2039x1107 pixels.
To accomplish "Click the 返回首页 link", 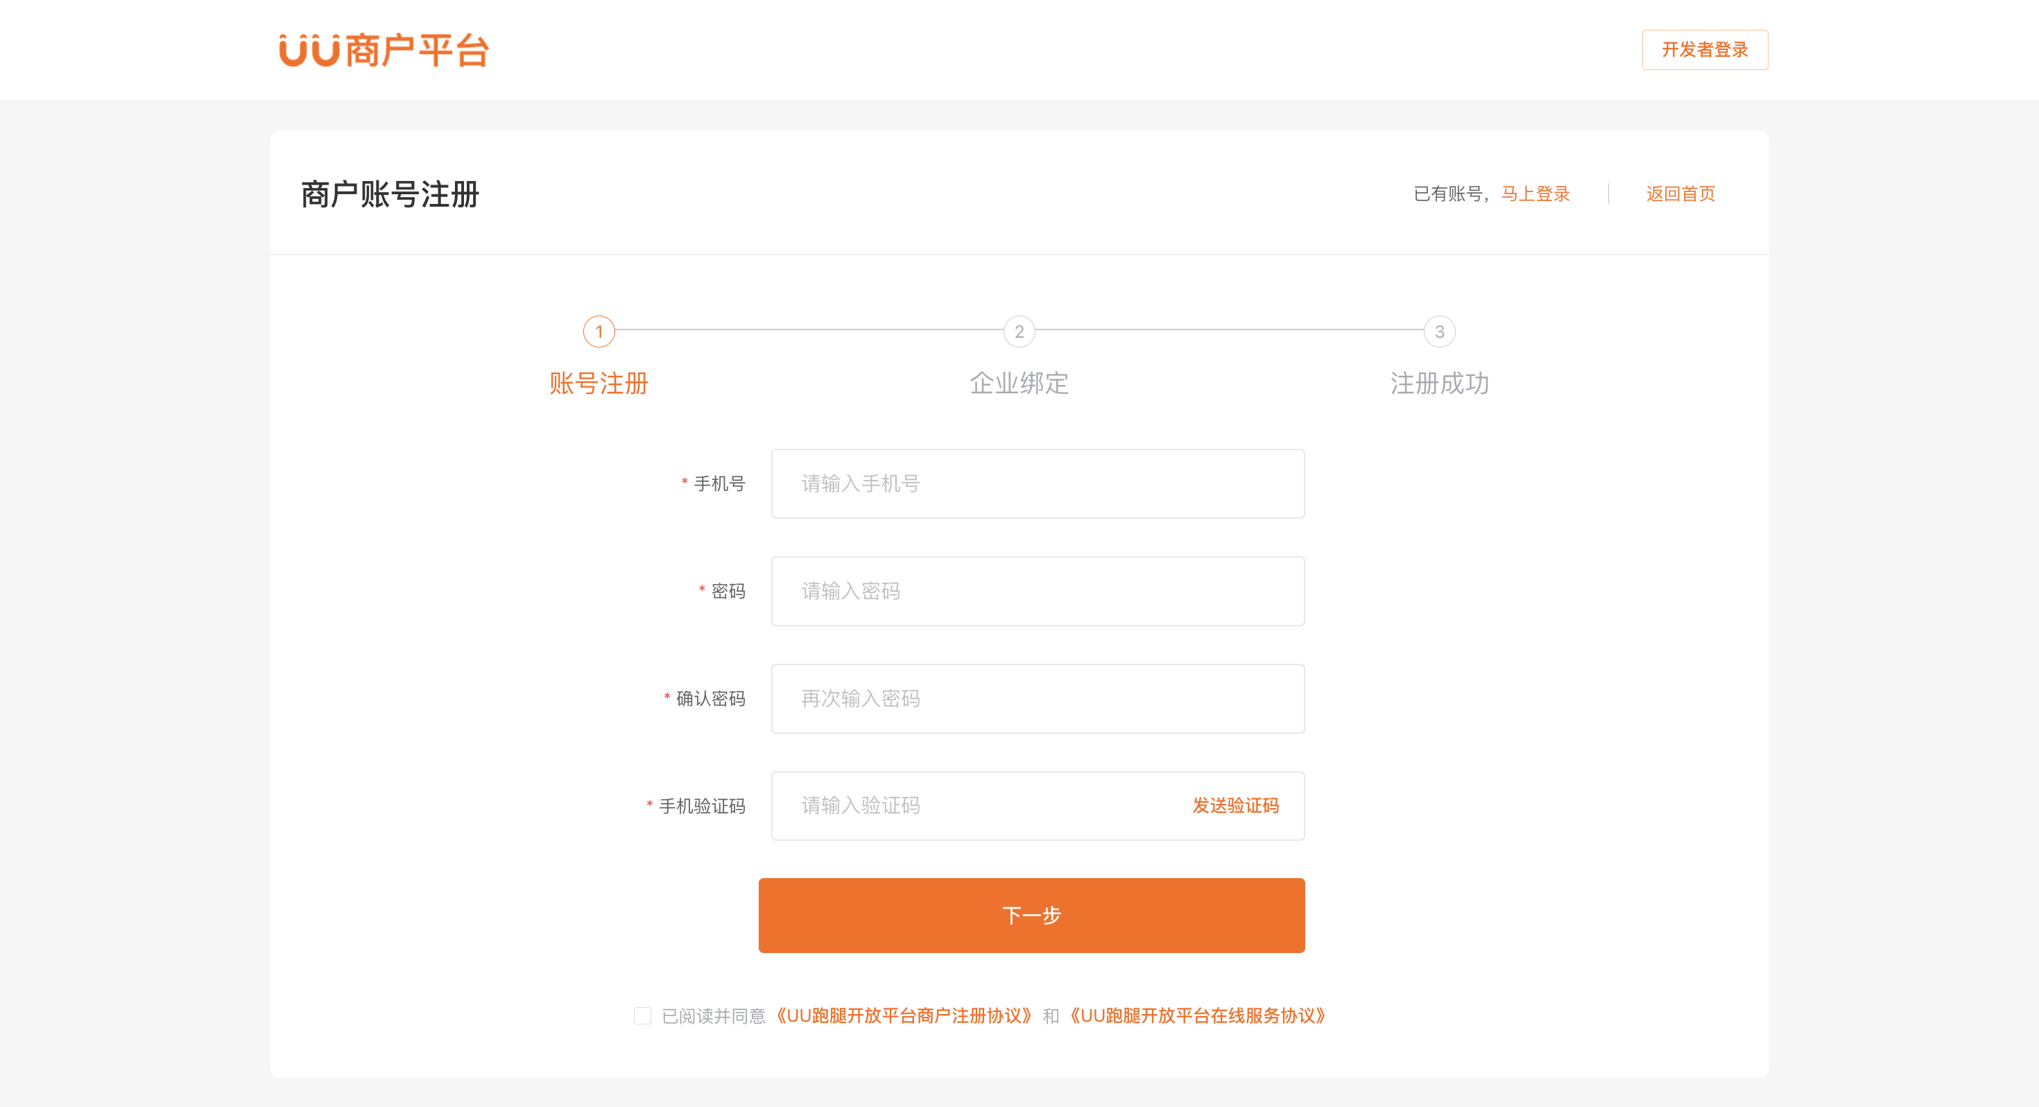I will 1680,194.
